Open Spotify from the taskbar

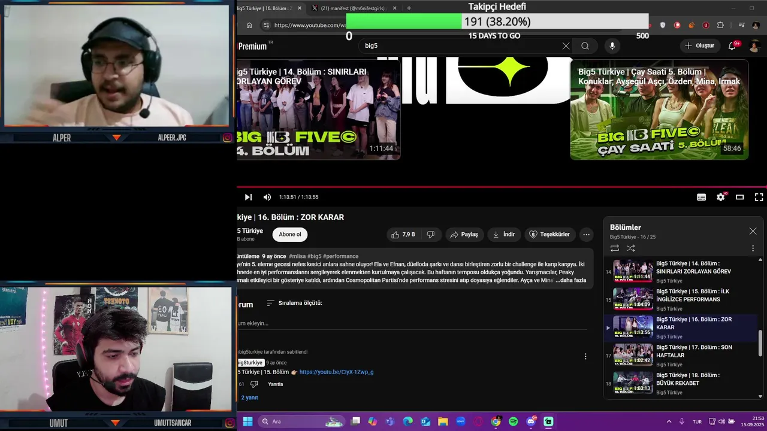pos(513,421)
